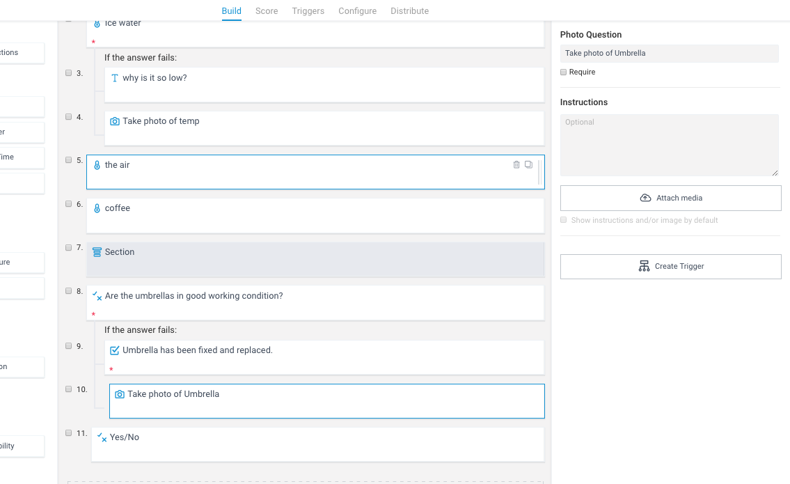This screenshot has width=790, height=484.
Task: Go to the Distribute tab
Action: click(409, 10)
